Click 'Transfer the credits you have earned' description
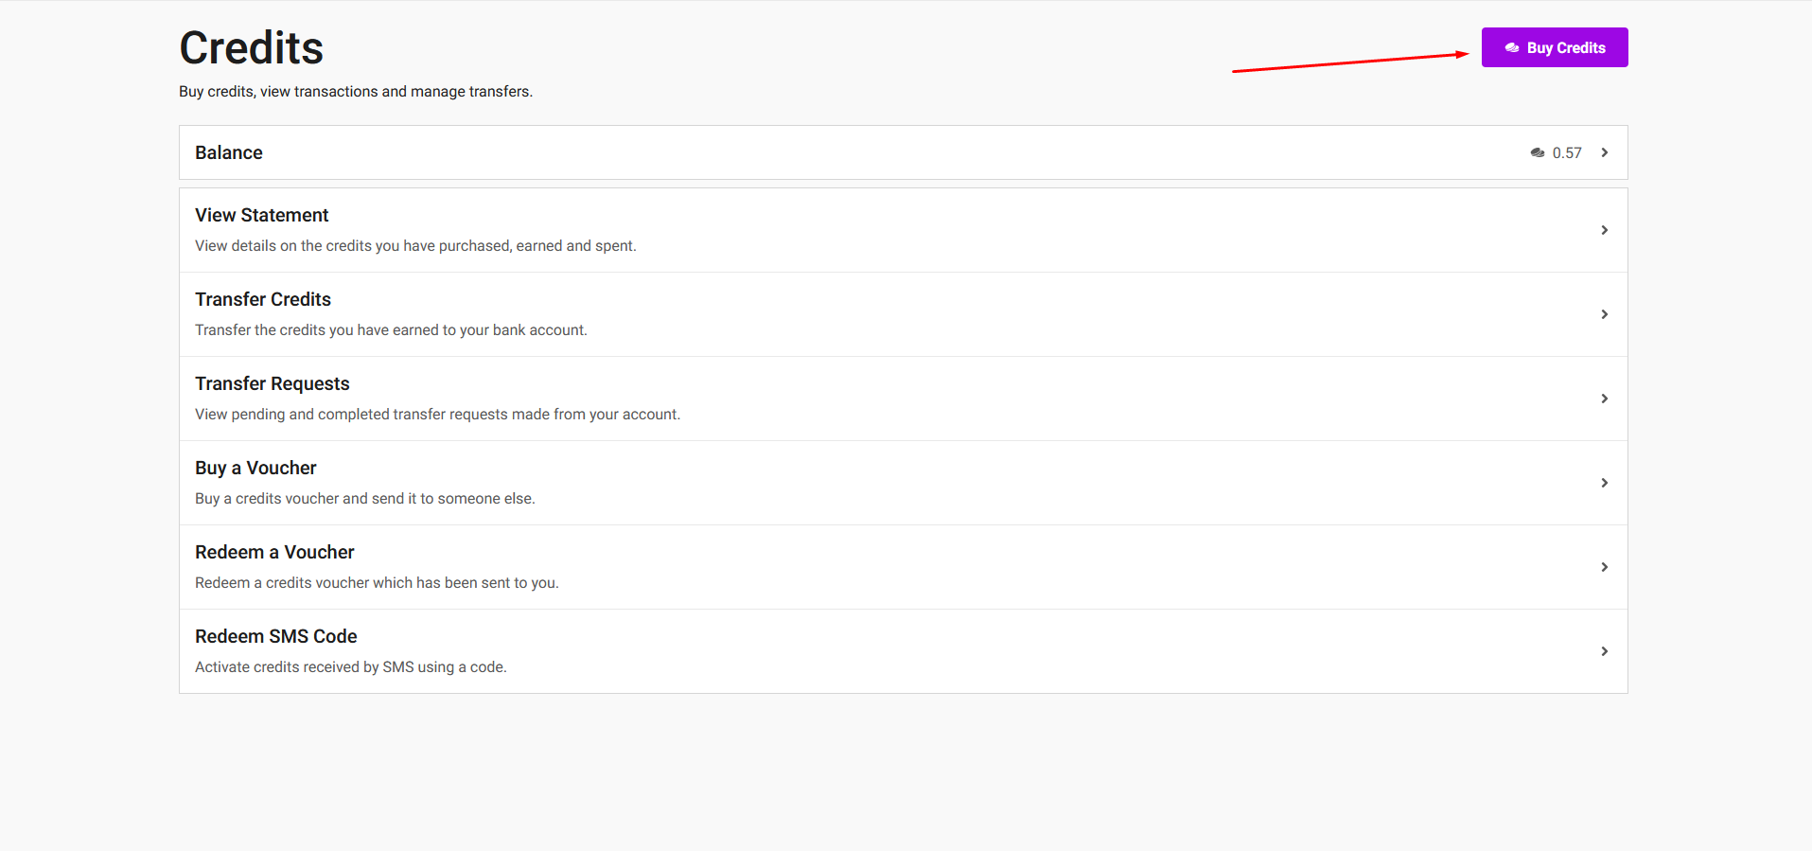 point(391,329)
